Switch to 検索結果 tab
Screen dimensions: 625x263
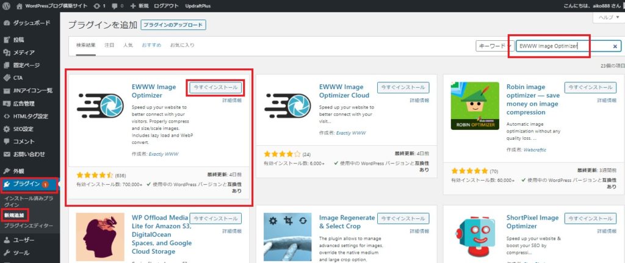click(x=85, y=45)
